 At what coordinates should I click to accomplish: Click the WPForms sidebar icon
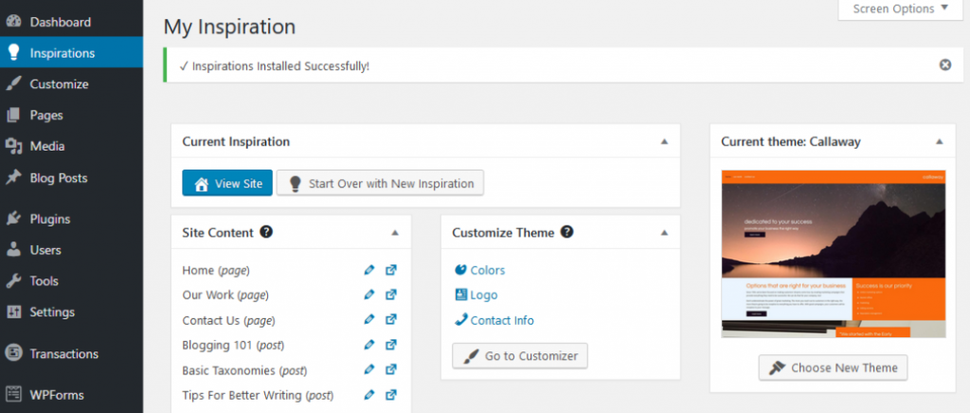[x=13, y=394]
